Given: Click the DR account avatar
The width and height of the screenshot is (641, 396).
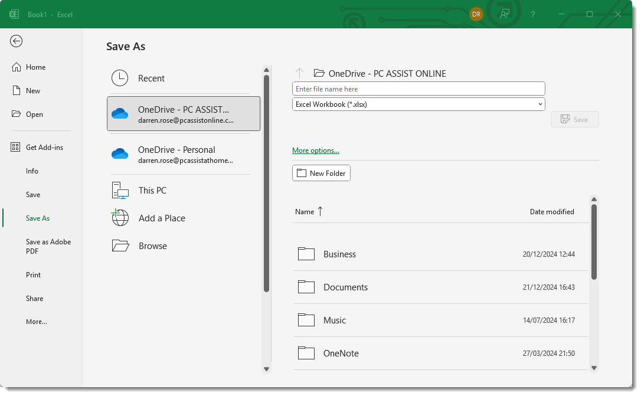Looking at the screenshot, I should click(x=476, y=14).
